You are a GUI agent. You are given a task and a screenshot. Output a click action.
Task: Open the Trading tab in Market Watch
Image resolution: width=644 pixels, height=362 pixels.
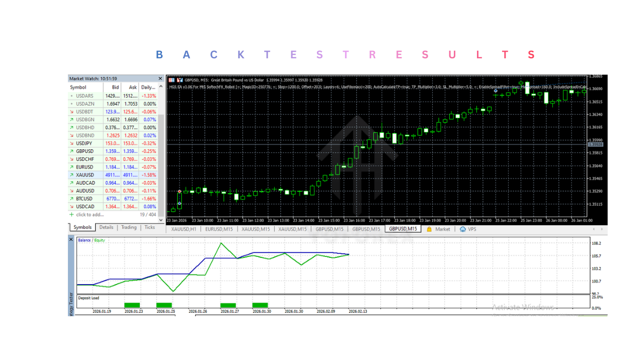(x=129, y=227)
